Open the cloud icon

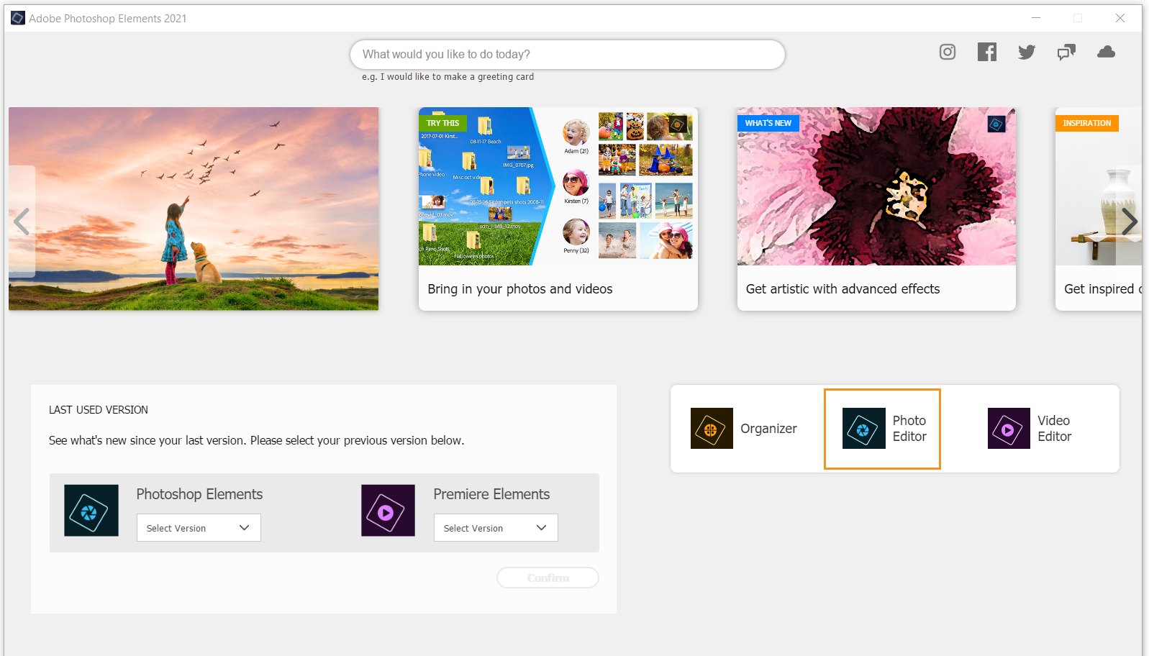(1106, 52)
